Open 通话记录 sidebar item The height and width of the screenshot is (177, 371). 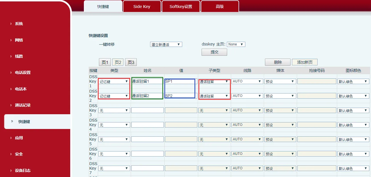point(22,105)
